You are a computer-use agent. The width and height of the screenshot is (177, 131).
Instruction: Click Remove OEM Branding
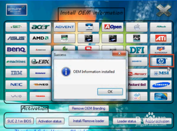[x=88, y=108]
